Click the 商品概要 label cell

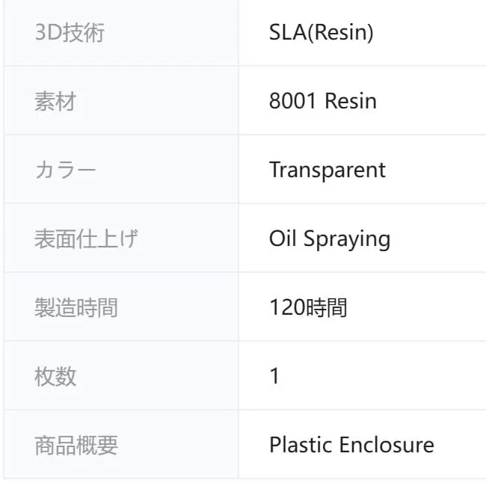tap(76, 445)
